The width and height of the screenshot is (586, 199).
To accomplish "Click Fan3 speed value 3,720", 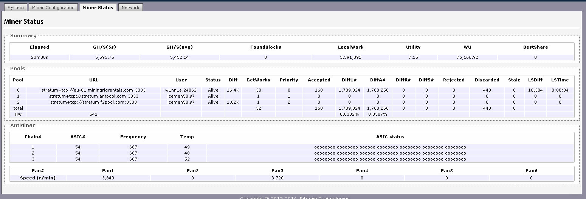I will [x=277, y=178].
